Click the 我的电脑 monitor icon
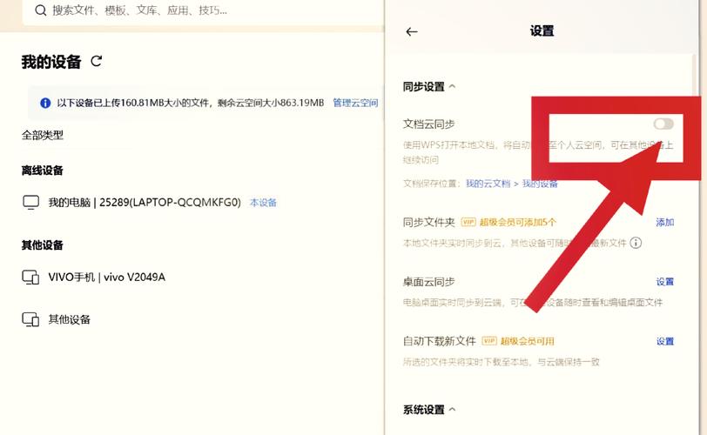 pyautogui.click(x=30, y=203)
